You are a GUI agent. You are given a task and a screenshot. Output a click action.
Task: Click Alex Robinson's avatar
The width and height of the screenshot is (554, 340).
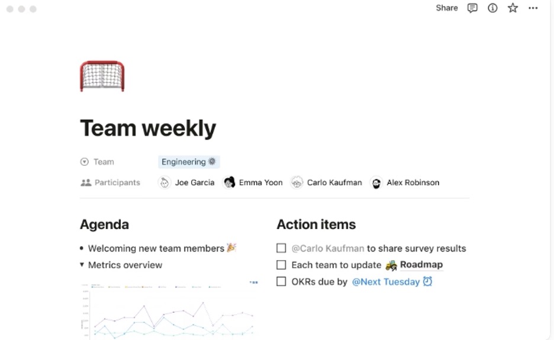coord(375,182)
